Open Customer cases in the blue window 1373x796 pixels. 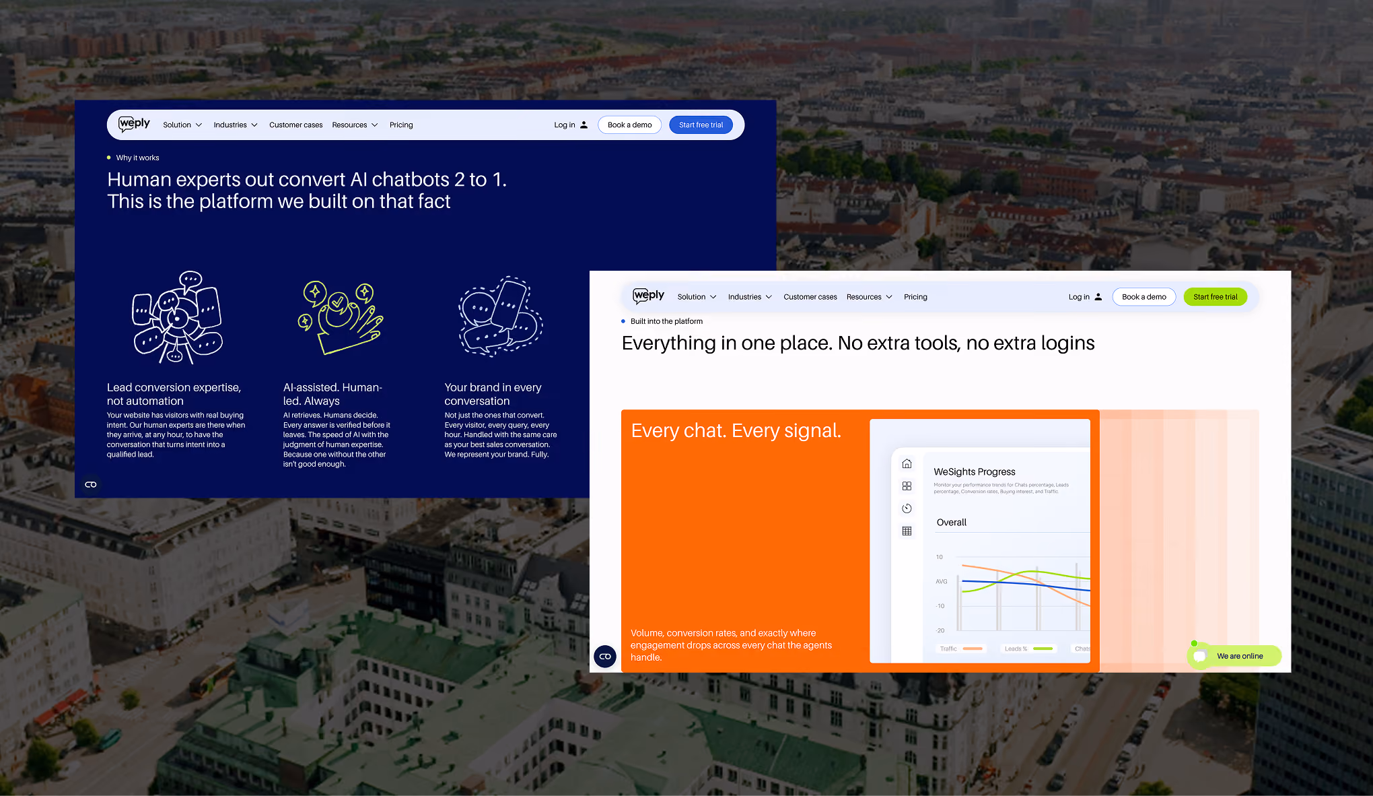click(295, 125)
